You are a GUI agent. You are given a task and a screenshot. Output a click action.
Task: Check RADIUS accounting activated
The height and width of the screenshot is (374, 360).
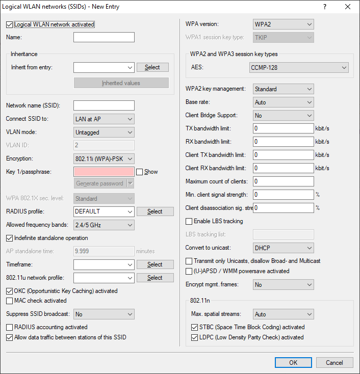point(10,327)
